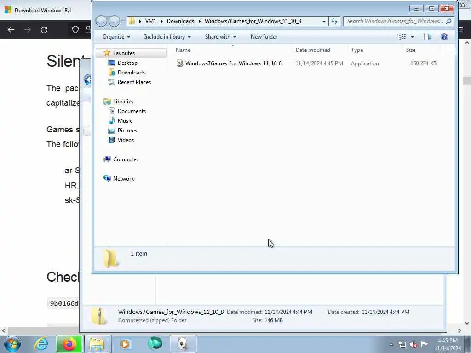Viewport: 471px width, 353px height.
Task: Open Videos library in navigation pane
Action: (126, 140)
